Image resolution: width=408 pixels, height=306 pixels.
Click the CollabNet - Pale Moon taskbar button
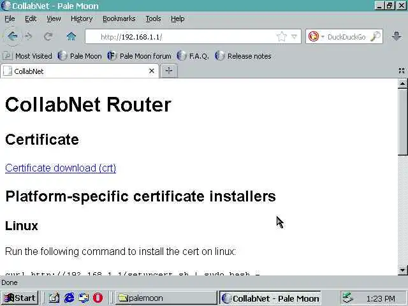coord(270,298)
